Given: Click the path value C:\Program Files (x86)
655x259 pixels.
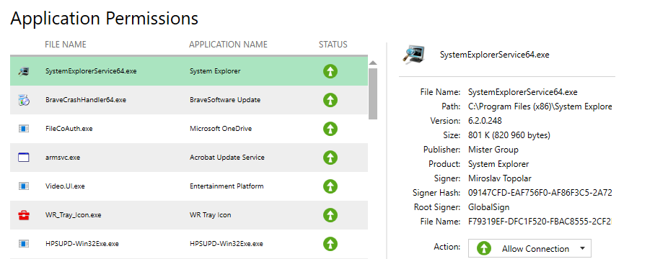Looking at the screenshot, I should (x=540, y=106).
